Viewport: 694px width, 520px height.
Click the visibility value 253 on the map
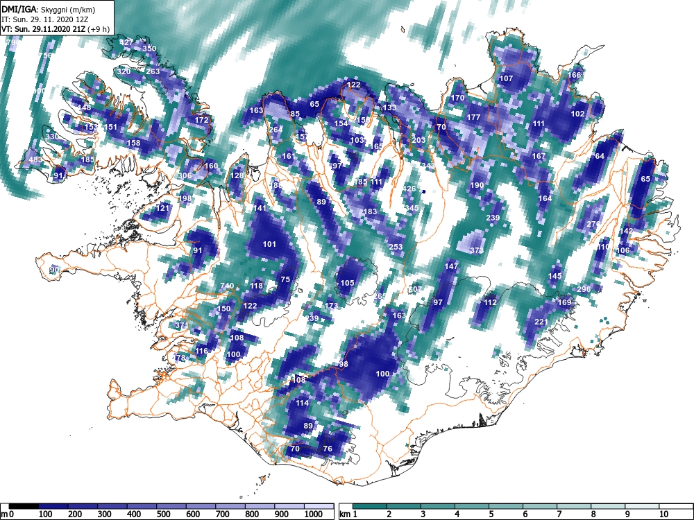(x=396, y=248)
